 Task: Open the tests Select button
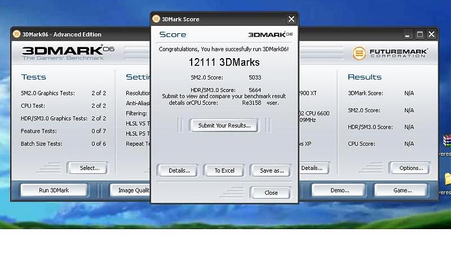tap(89, 168)
